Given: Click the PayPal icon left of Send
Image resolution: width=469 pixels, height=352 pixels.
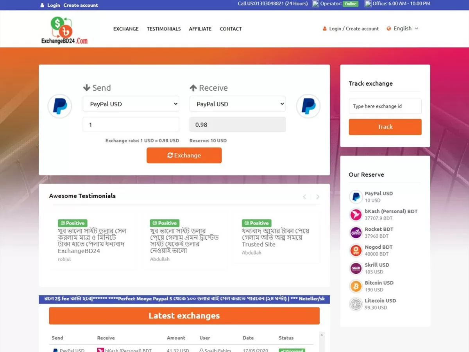Looking at the screenshot, I should [x=60, y=106].
